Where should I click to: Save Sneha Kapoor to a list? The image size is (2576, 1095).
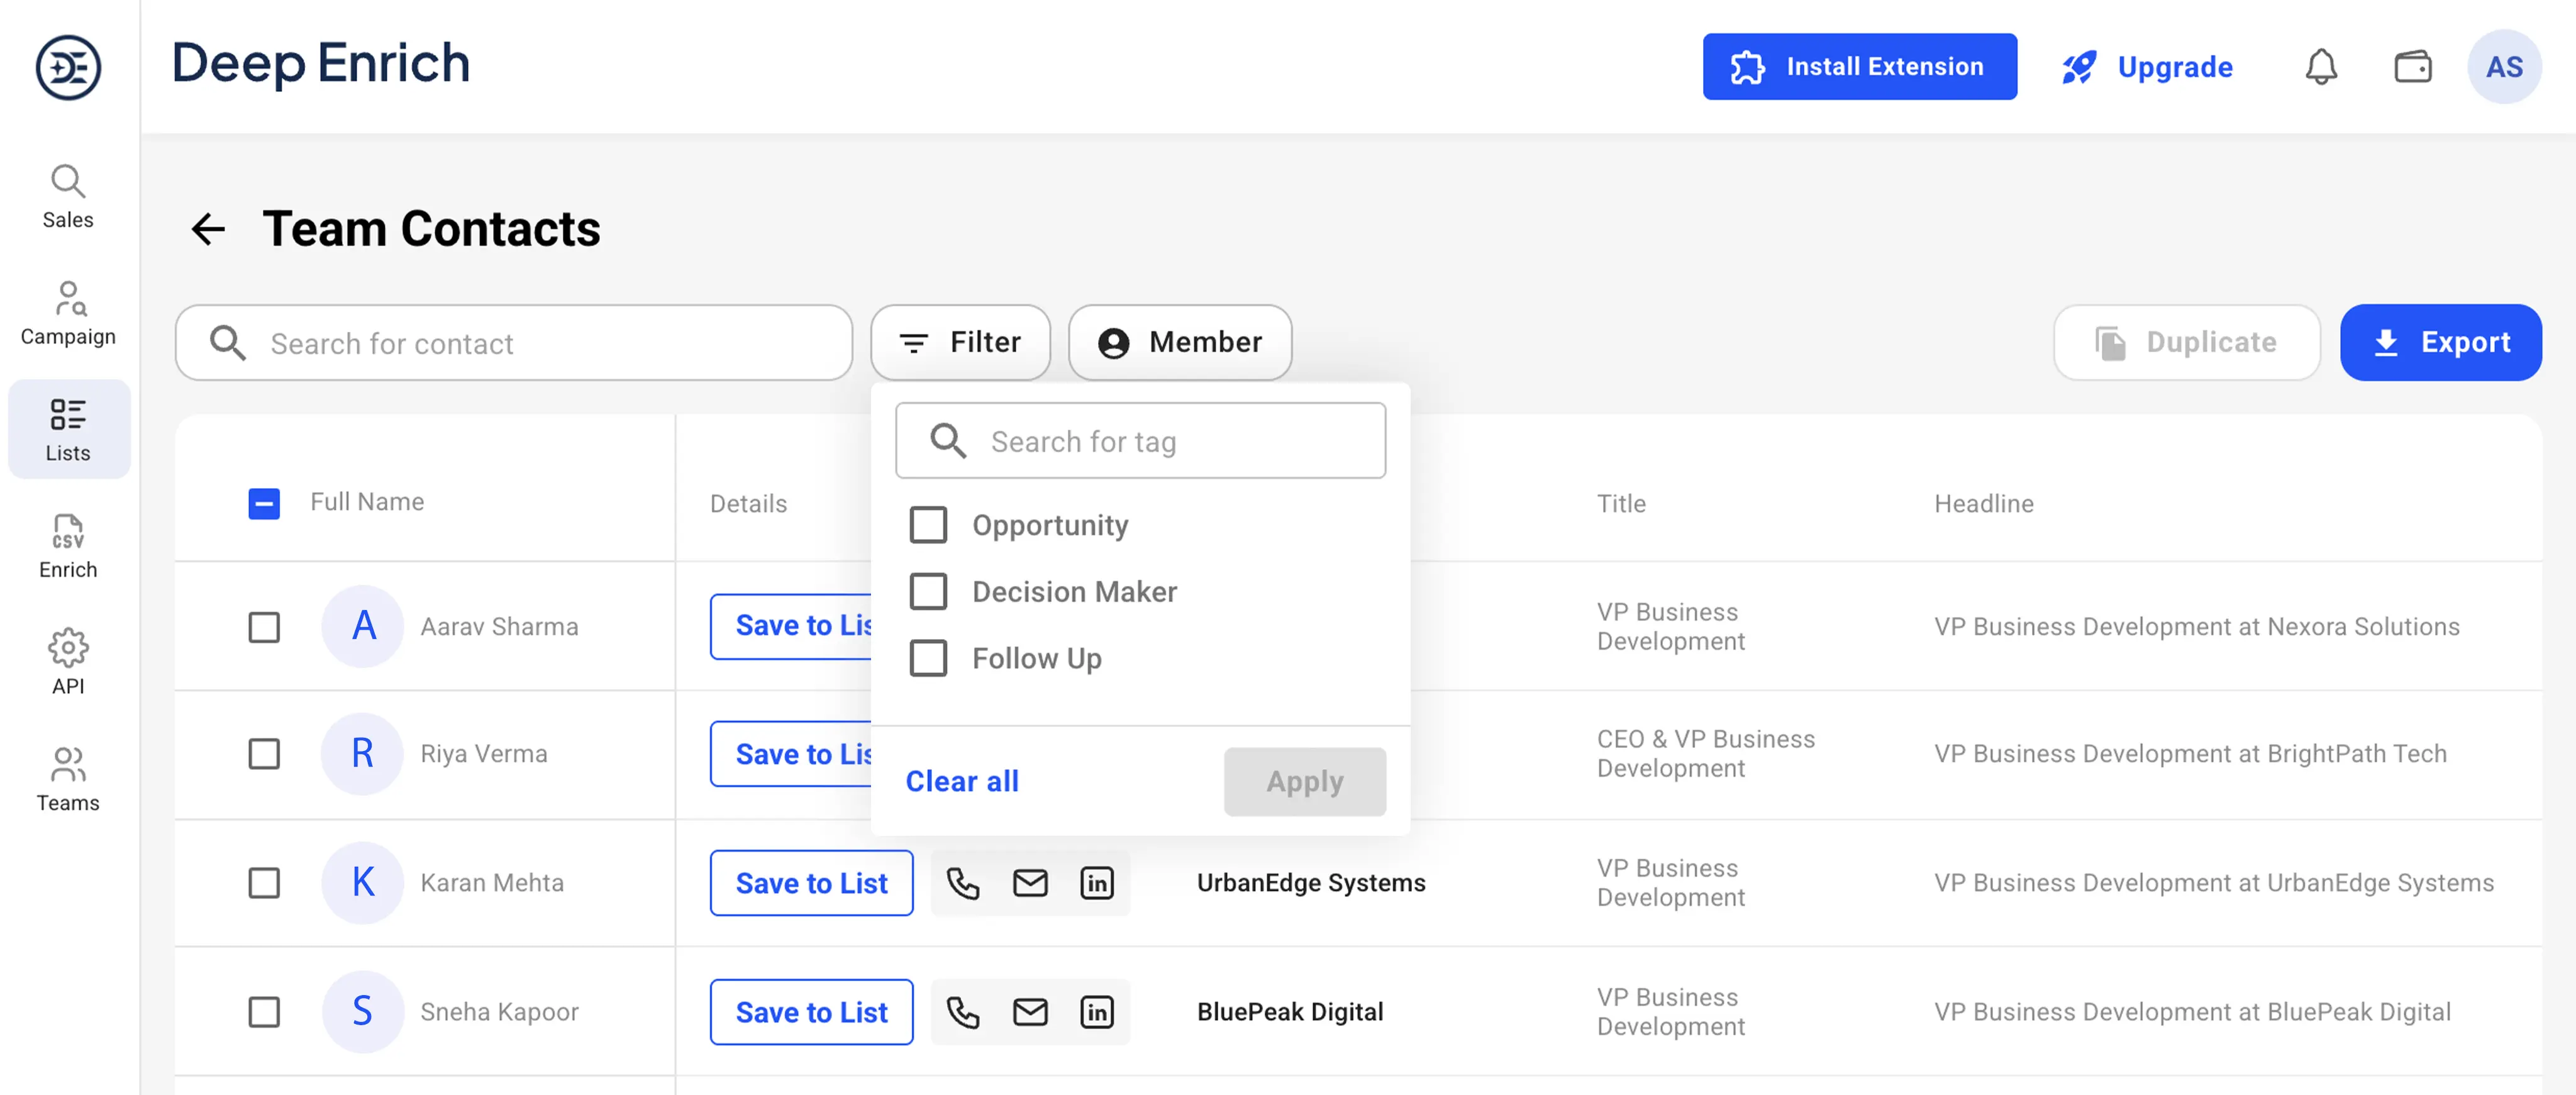[811, 1012]
